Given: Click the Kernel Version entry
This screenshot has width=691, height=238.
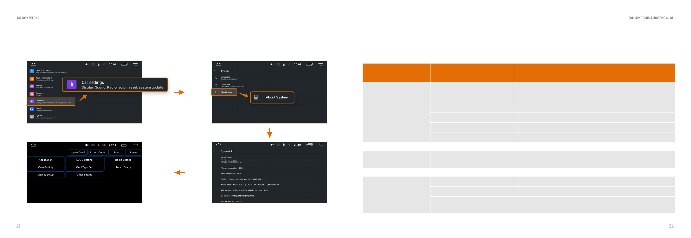Looking at the screenshot, I should 232,160.
